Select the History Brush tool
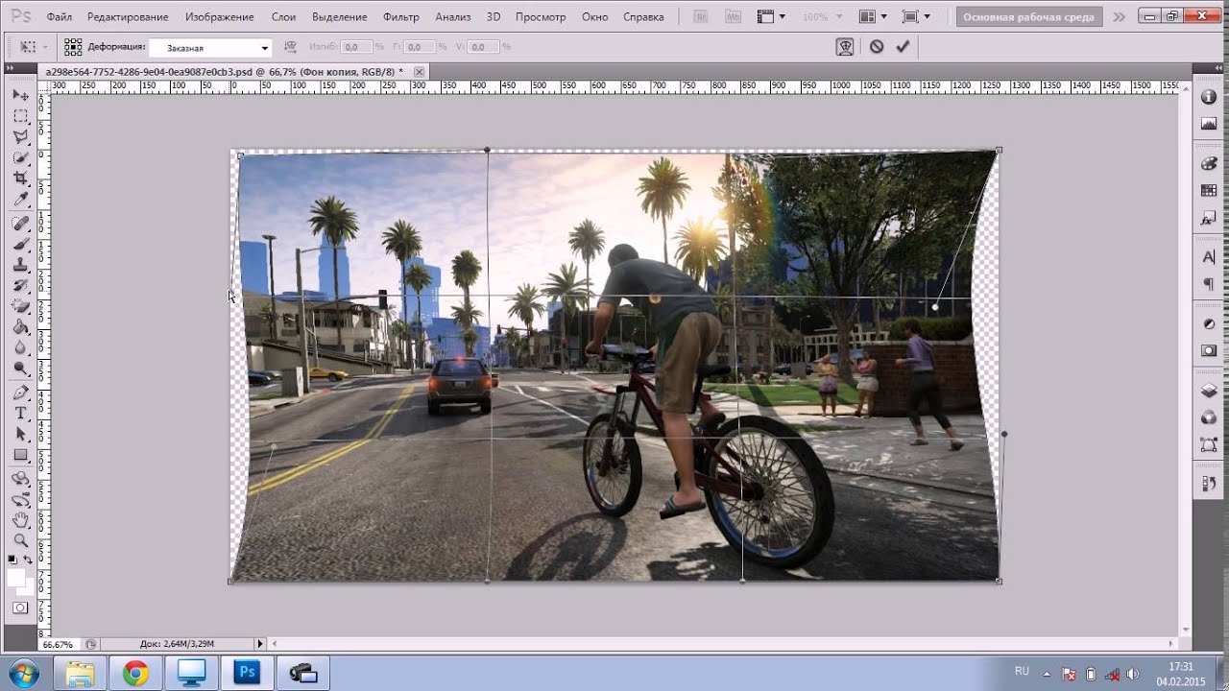 pos(20,286)
